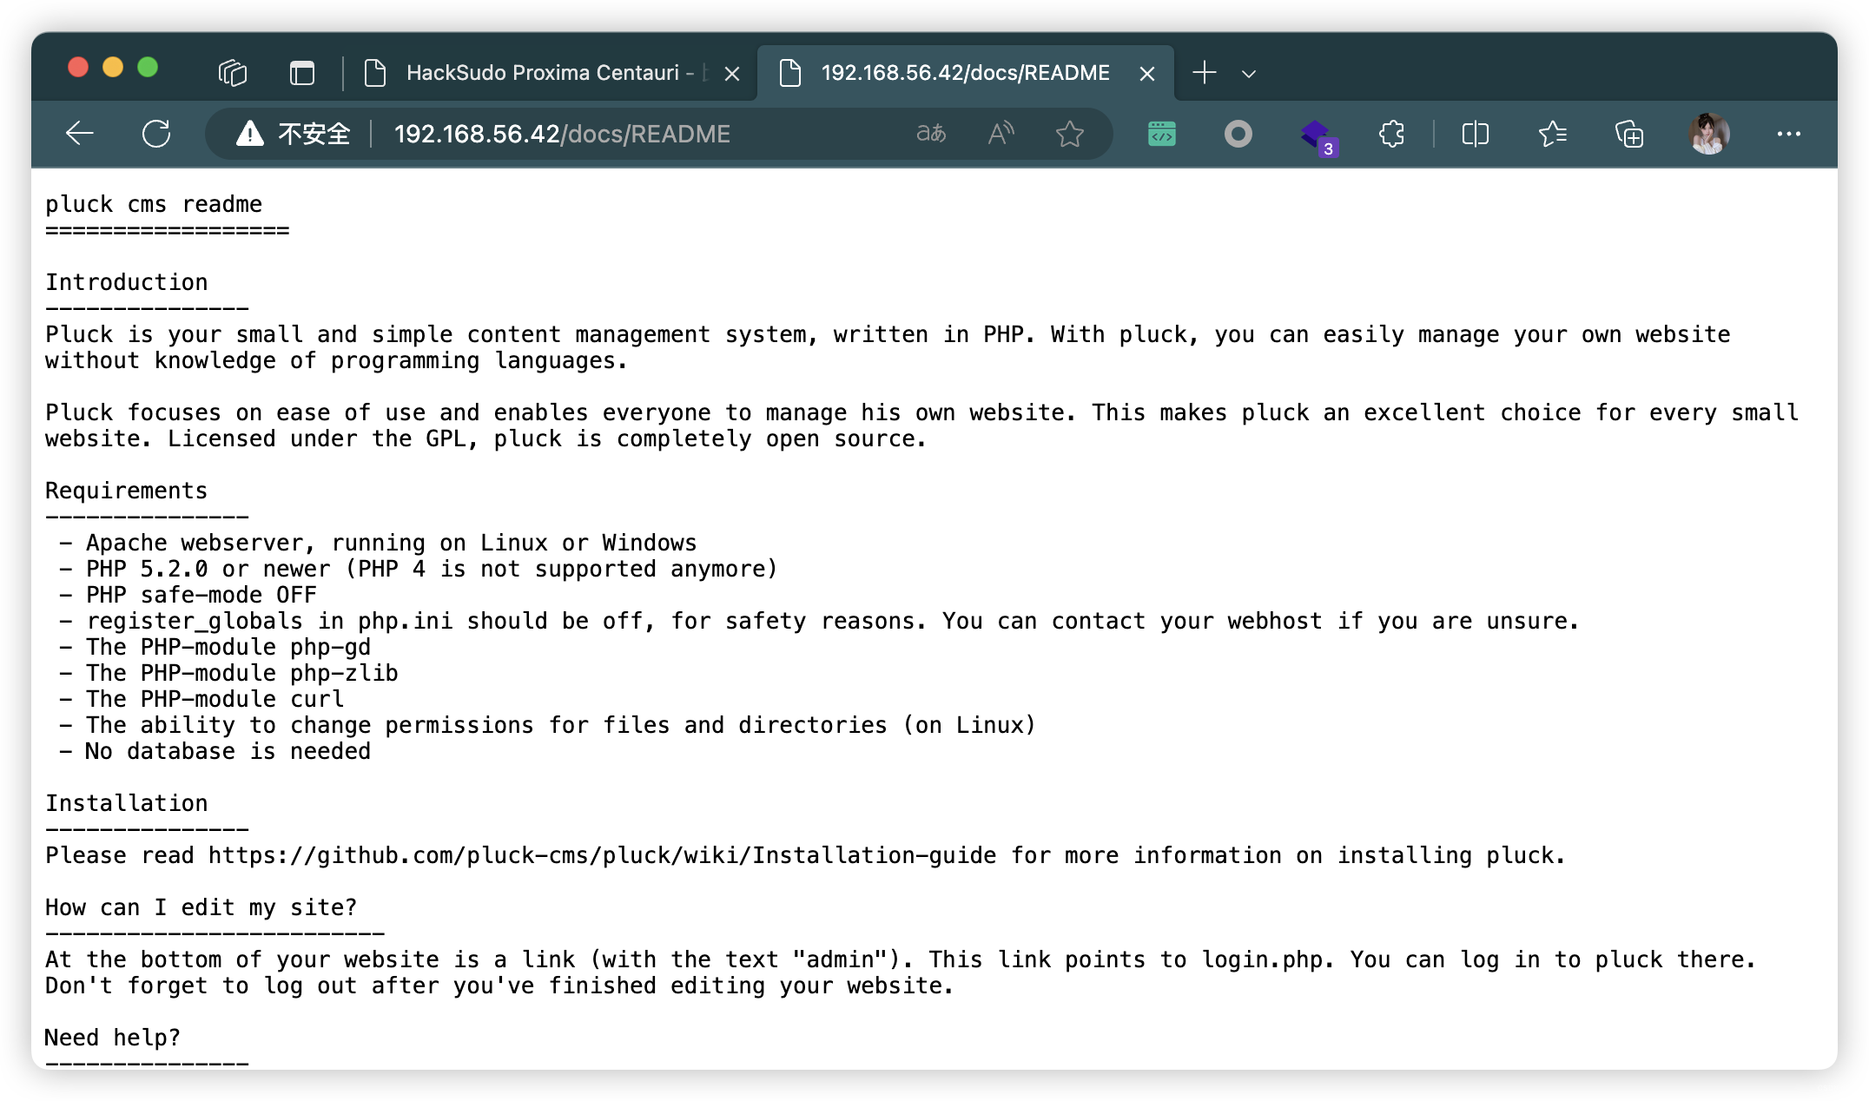Open the favorites list icon

tap(1552, 134)
